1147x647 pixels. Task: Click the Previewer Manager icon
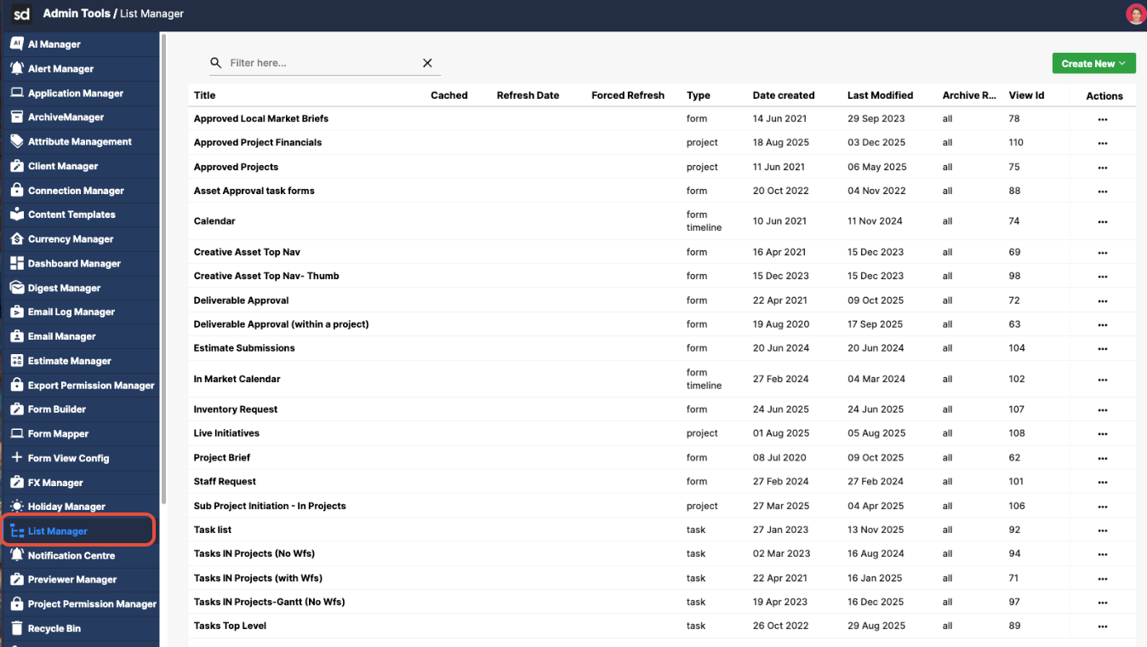(17, 579)
